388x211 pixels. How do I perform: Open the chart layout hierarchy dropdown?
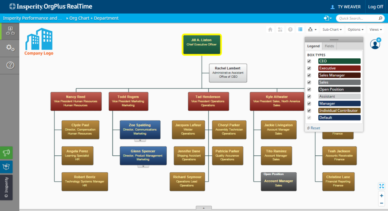pos(312,30)
